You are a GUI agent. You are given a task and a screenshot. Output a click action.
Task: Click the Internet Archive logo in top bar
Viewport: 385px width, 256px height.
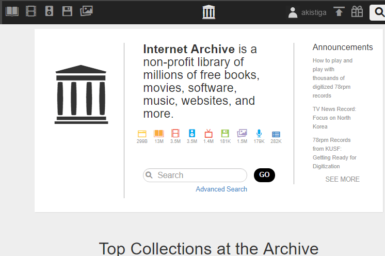point(208,12)
